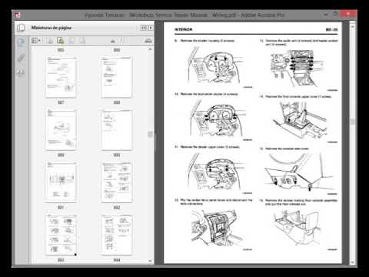Select page thumbnail 888
Viewport: 369px width, 277px height.
(x=117, y=77)
